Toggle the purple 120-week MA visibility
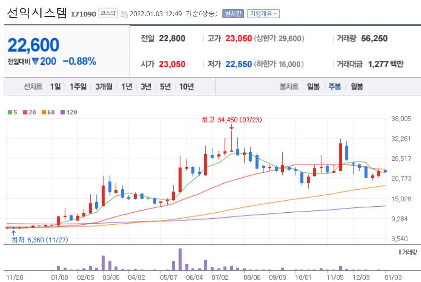421x282 pixels. (63, 112)
